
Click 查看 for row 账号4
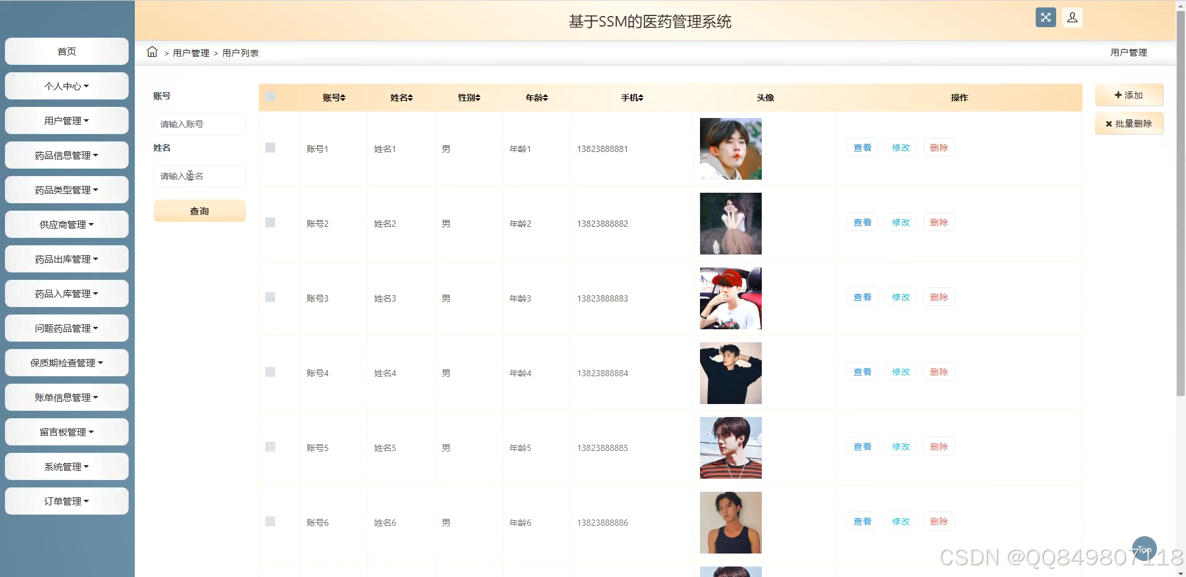(863, 372)
